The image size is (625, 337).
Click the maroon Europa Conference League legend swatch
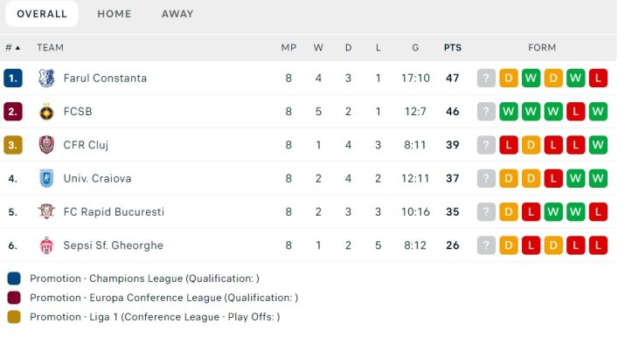pyautogui.click(x=14, y=298)
